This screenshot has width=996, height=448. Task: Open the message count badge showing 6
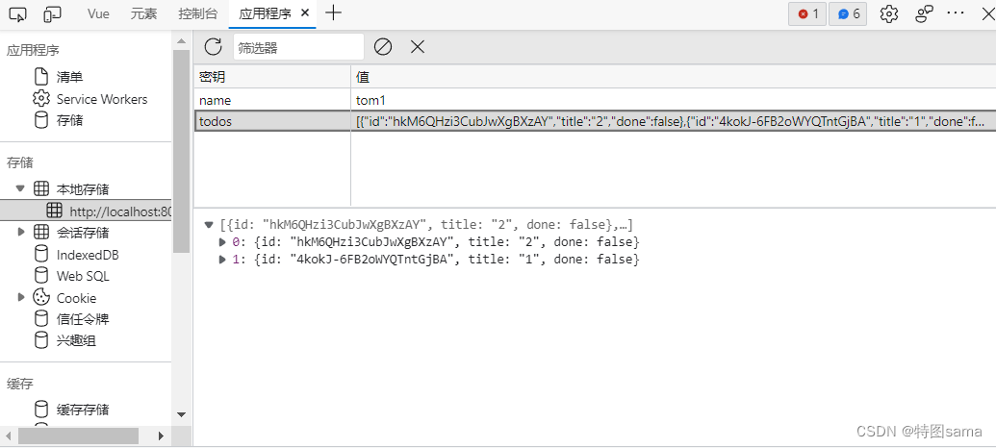(x=848, y=14)
